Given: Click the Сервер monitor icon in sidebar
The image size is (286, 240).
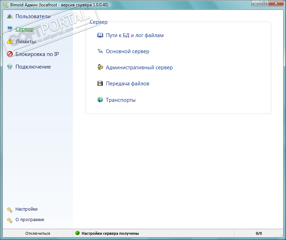Looking at the screenshot, I should coord(10,28).
